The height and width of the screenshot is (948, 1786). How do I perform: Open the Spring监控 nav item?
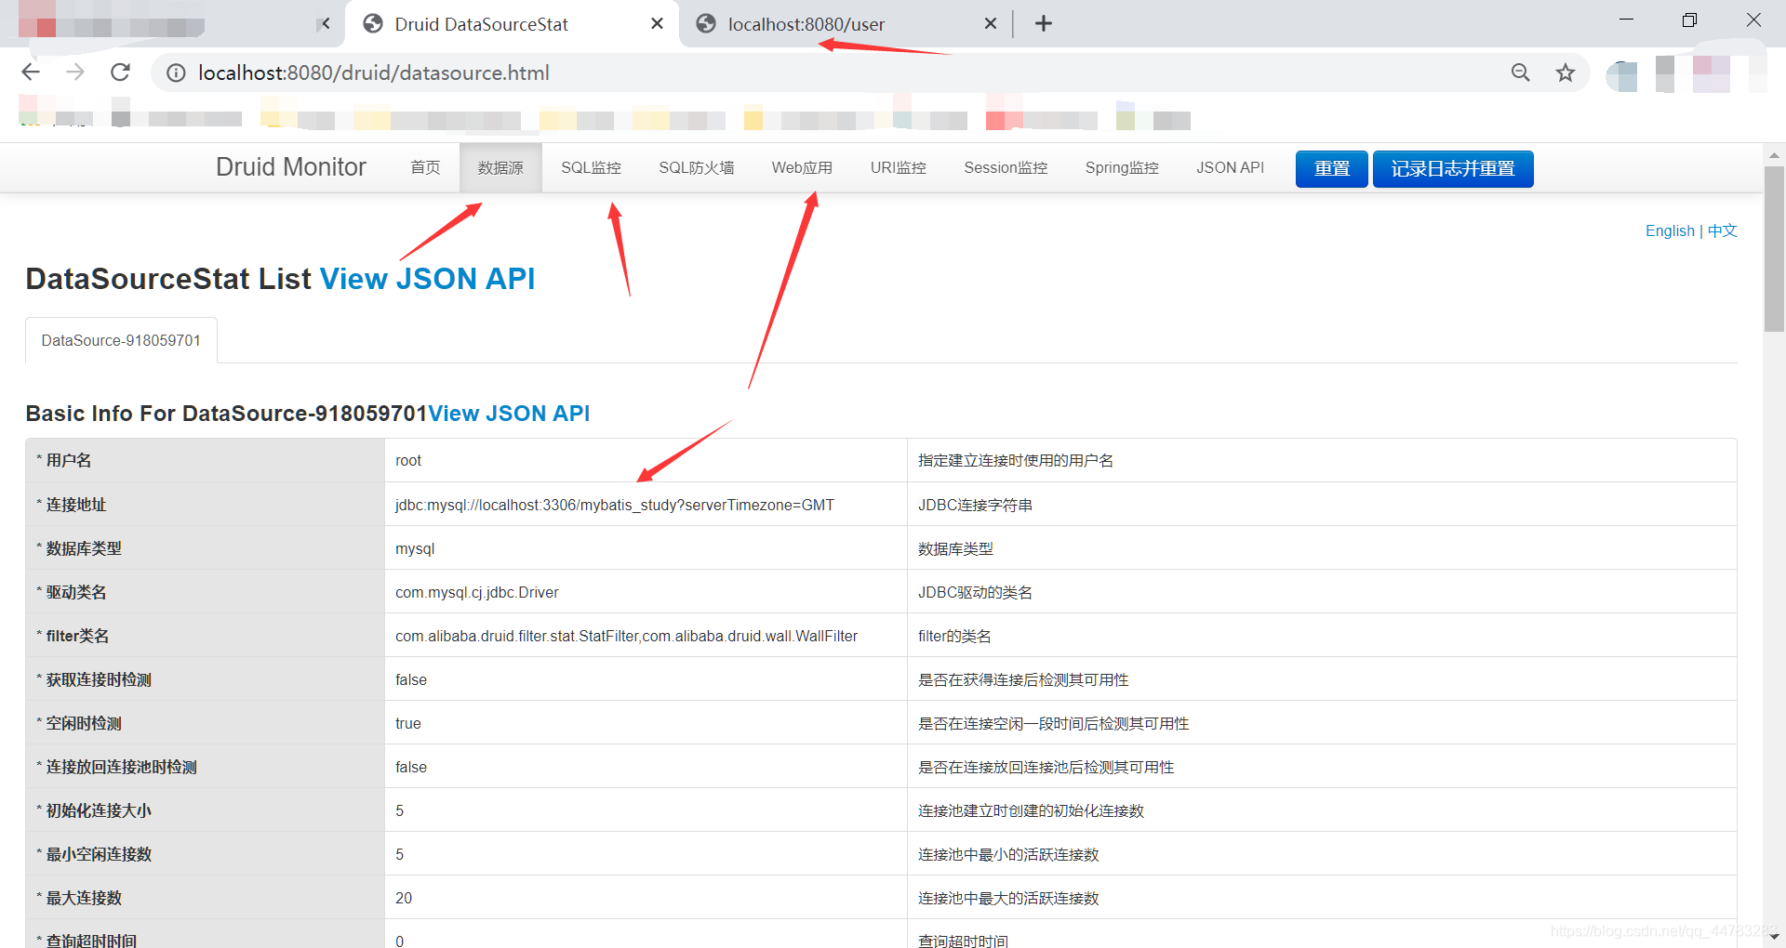(x=1122, y=168)
